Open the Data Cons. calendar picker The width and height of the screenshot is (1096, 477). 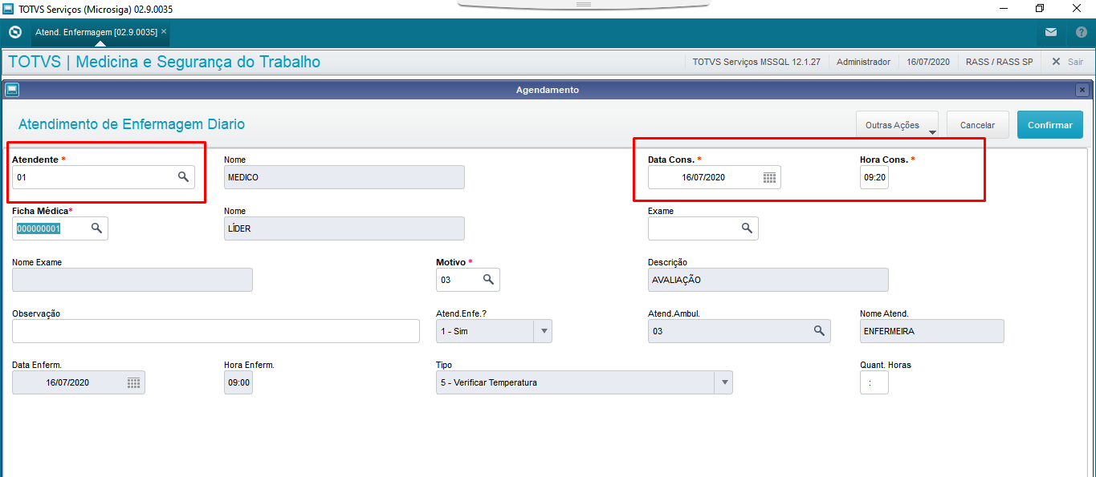coord(769,177)
